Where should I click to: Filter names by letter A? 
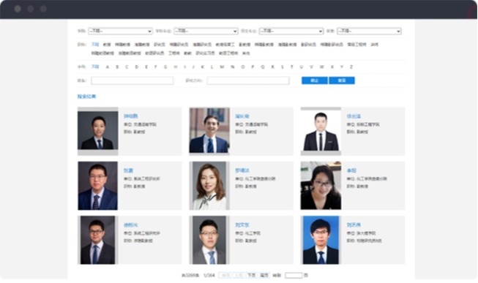[108, 67]
